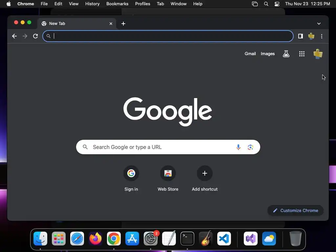Click the Google logo
Image resolution: width=336 pixels, height=252 pixels.
click(168, 112)
